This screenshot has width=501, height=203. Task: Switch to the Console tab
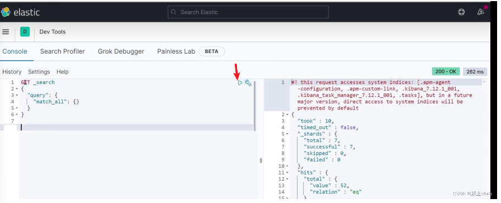click(15, 51)
